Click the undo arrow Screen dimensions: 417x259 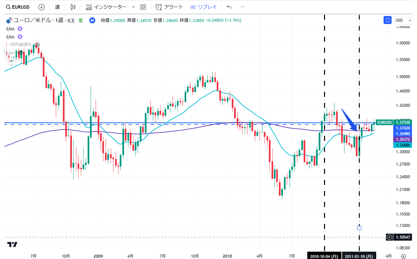(229, 7)
